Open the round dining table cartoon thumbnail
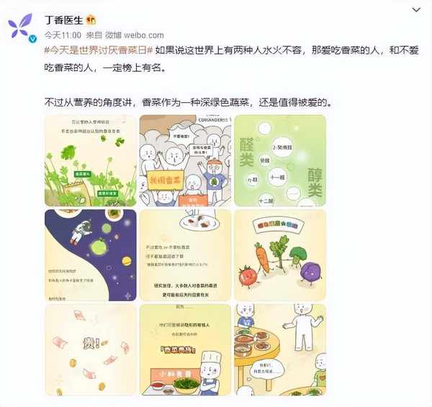 [x=280, y=350]
